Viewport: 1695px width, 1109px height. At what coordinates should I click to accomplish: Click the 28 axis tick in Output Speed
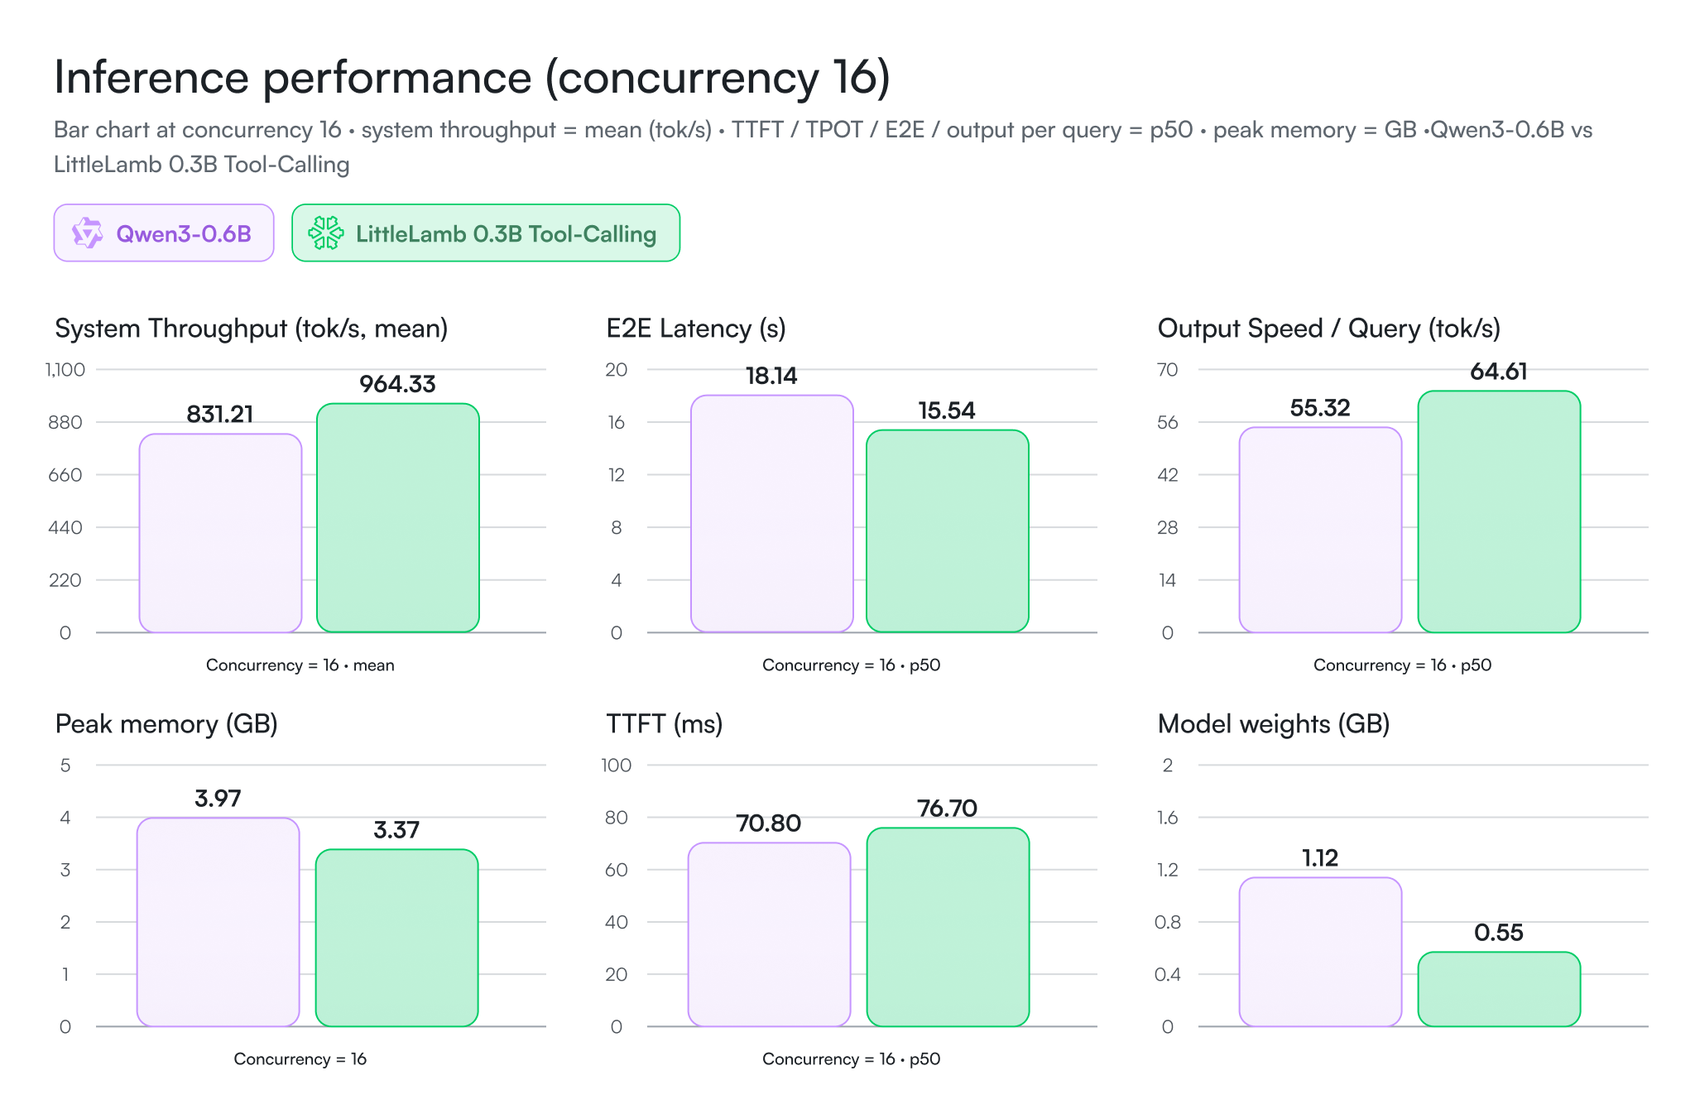(1168, 527)
